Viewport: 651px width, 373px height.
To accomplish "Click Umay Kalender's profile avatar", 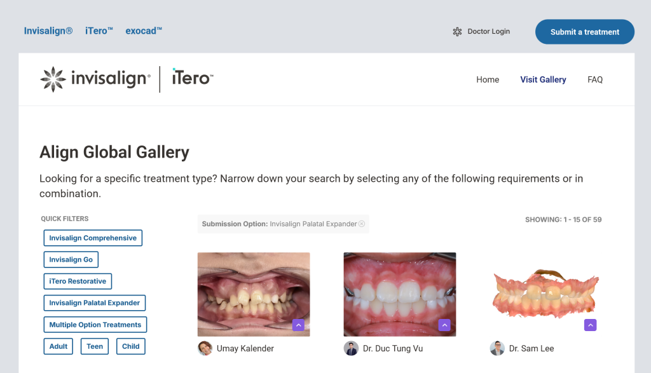I will click(x=205, y=348).
